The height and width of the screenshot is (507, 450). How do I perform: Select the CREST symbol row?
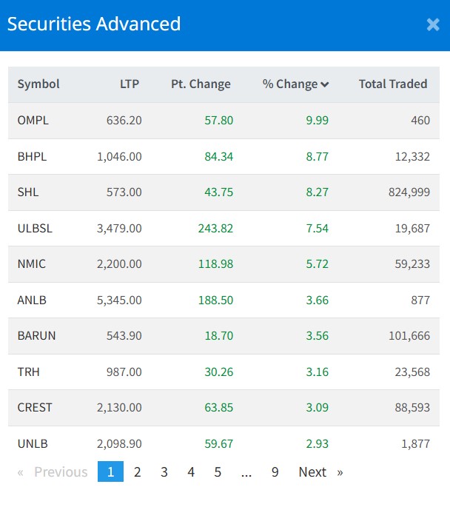coord(35,408)
